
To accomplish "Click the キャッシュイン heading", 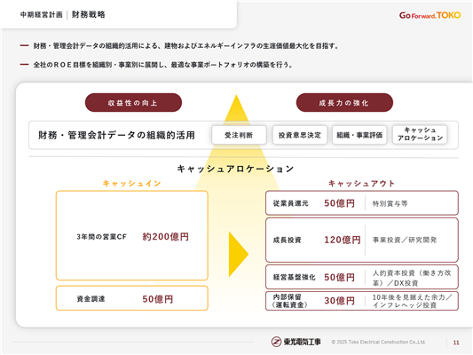I will click(x=132, y=184).
